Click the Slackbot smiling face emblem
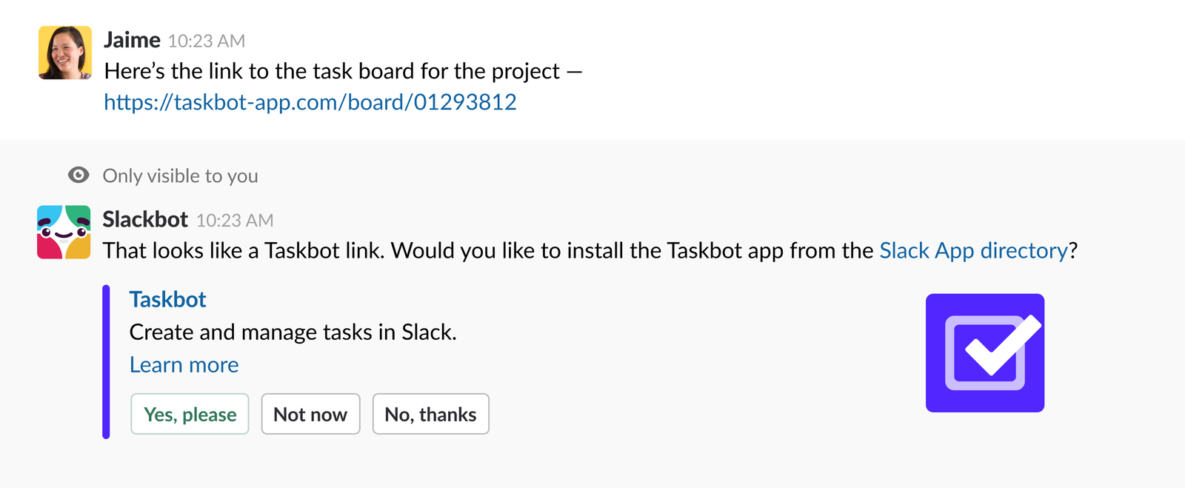This screenshot has height=488, width=1185. click(x=64, y=231)
